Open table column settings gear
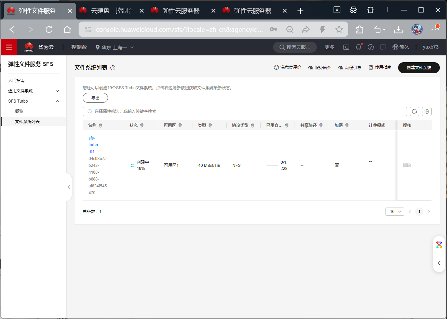 pos(427,111)
